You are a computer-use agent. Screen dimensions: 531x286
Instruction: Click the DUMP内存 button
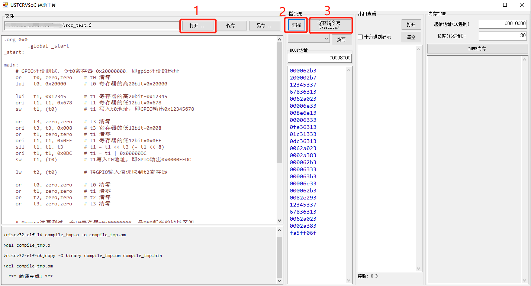pos(477,49)
